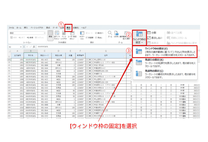
Task: Toggle the 目盛線 gridlines checkbox
Action: click(87, 38)
